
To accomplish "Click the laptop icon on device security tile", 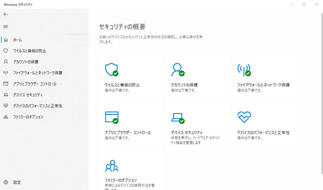I will click(x=177, y=117).
